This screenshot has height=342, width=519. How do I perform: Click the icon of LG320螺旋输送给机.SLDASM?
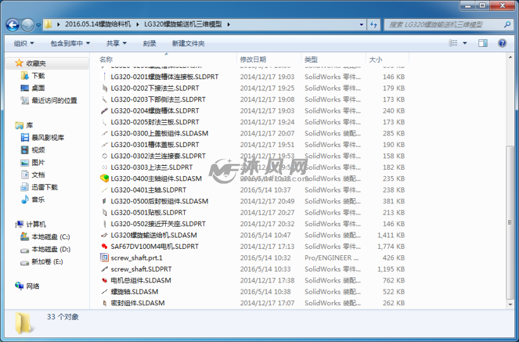click(x=104, y=235)
